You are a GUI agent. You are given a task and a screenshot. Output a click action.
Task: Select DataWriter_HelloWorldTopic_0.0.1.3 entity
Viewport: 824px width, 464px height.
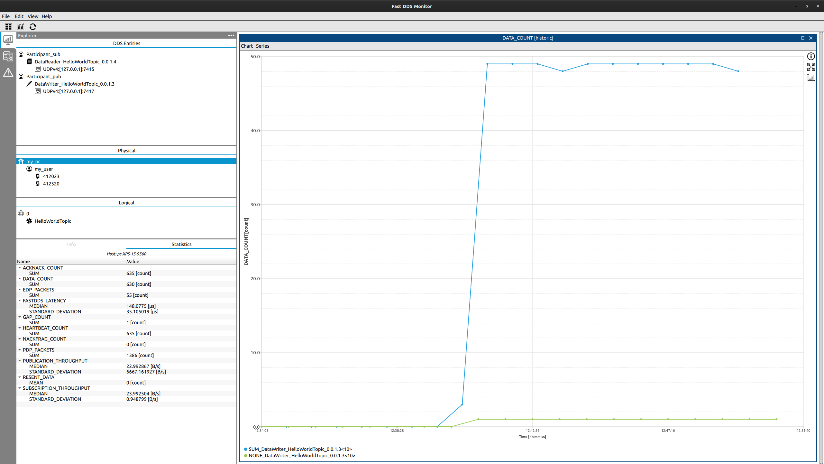pos(75,84)
